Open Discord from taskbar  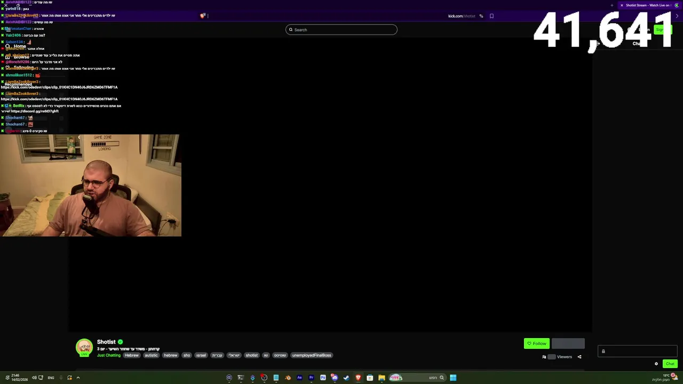(x=335, y=378)
